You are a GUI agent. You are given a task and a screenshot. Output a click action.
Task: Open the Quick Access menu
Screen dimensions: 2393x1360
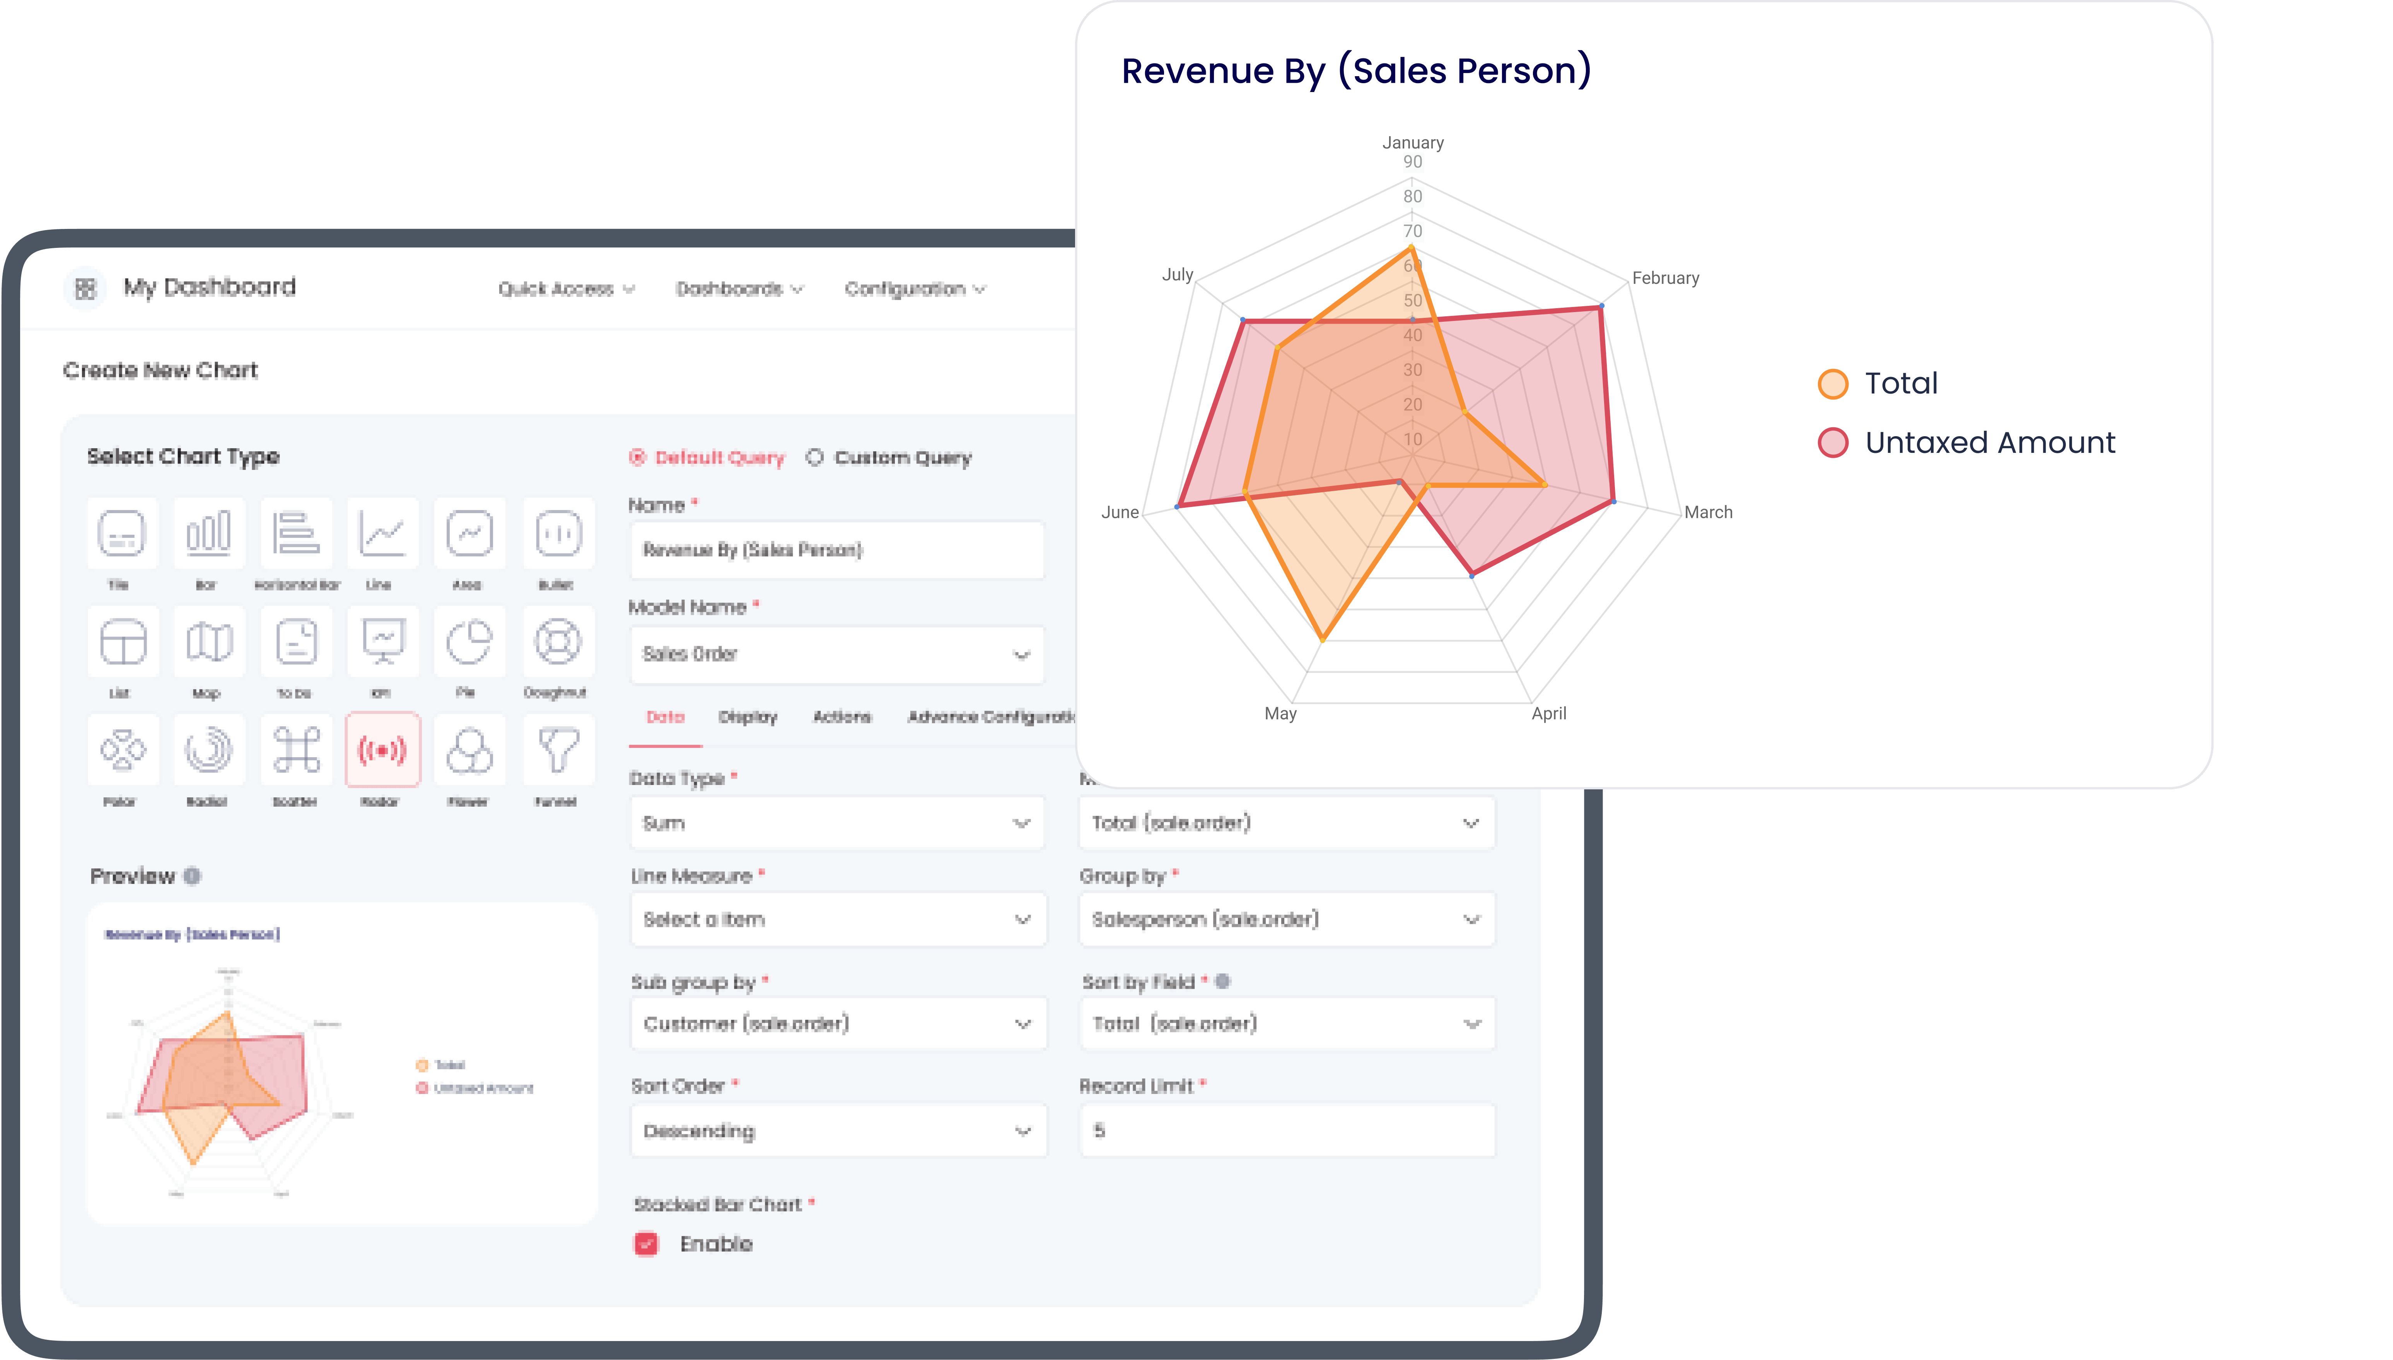(566, 290)
